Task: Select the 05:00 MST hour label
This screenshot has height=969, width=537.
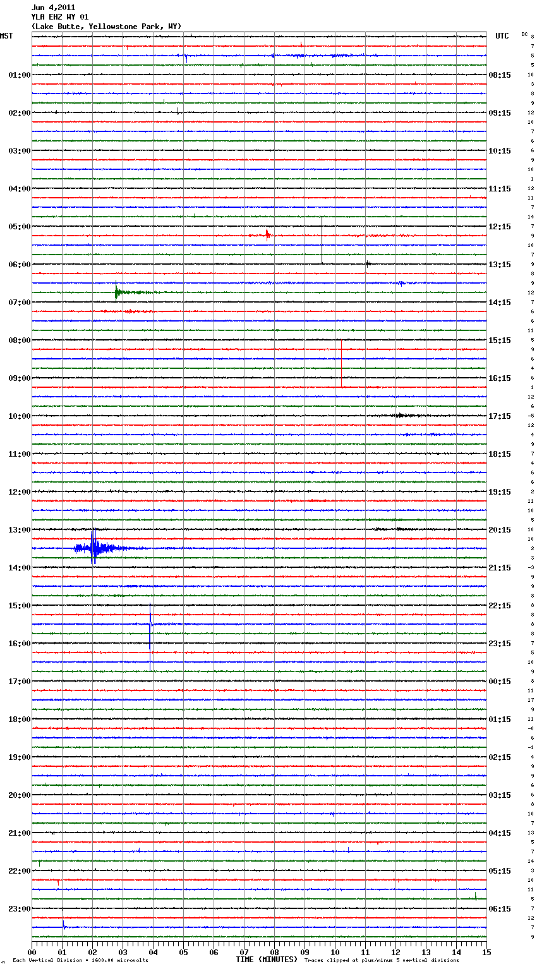Action: tap(20, 227)
